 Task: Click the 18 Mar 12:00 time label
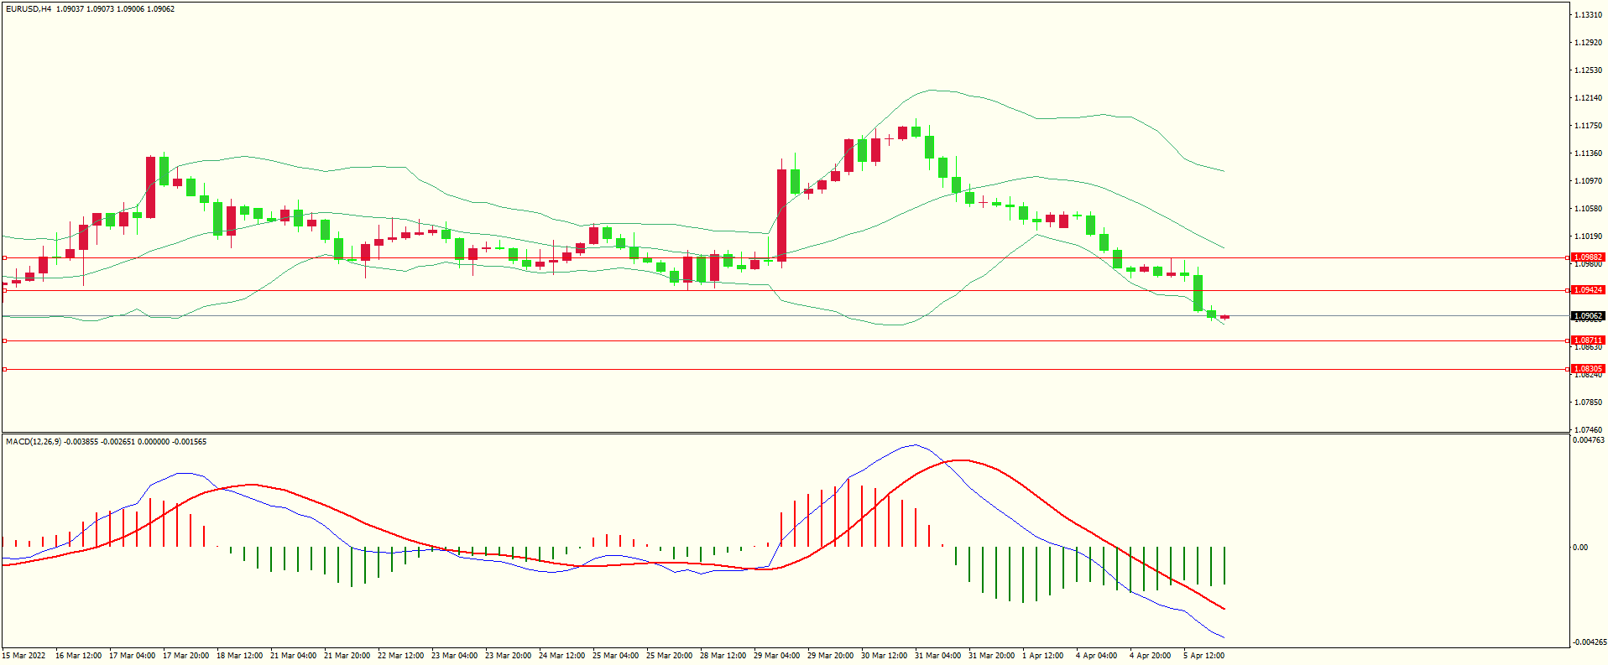coord(239,656)
